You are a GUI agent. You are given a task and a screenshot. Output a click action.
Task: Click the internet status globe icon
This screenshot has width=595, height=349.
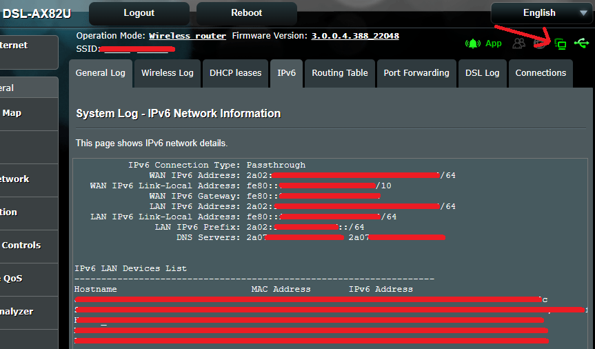point(540,43)
